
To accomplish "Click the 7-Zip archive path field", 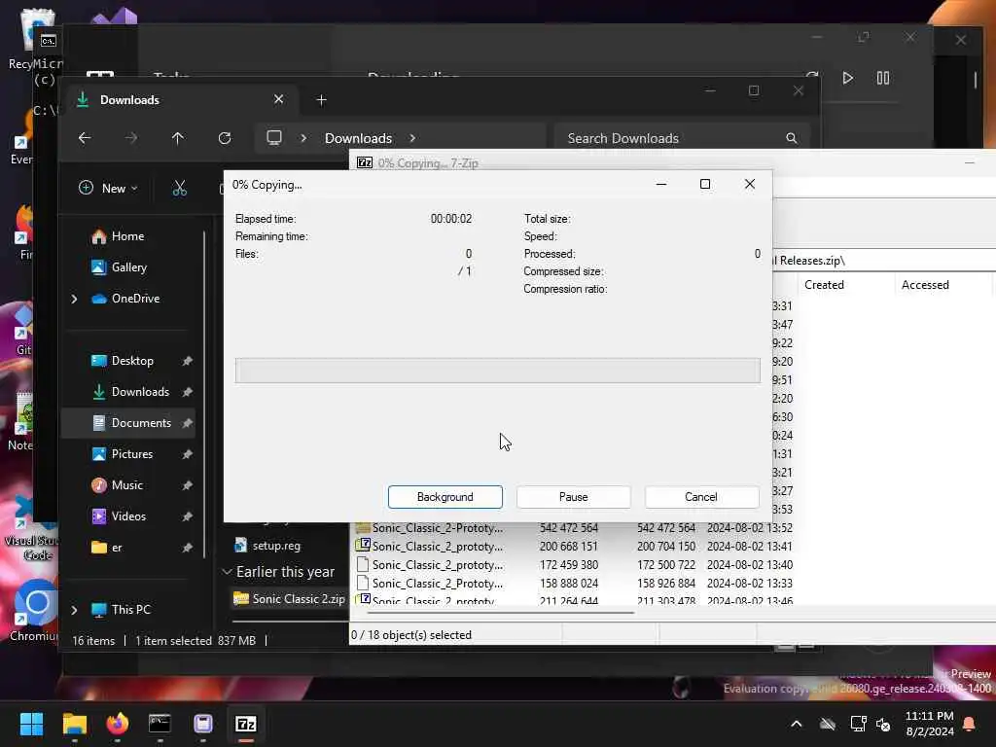I will pyautogui.click(x=883, y=261).
